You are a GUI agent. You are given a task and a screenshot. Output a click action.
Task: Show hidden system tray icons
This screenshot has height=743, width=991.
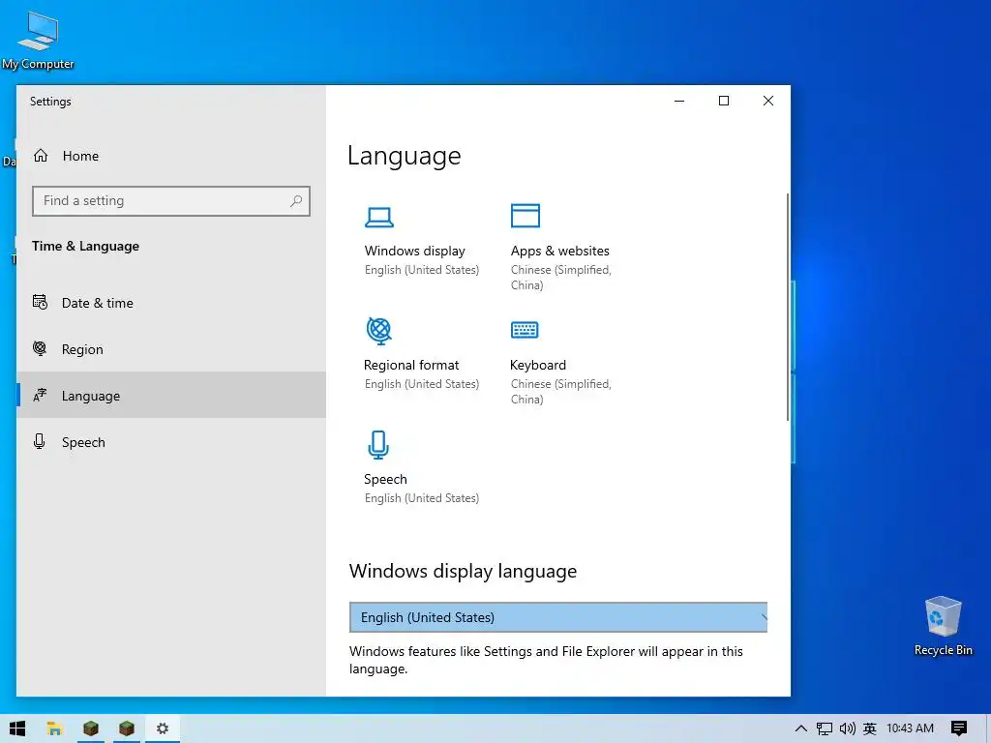tap(800, 728)
